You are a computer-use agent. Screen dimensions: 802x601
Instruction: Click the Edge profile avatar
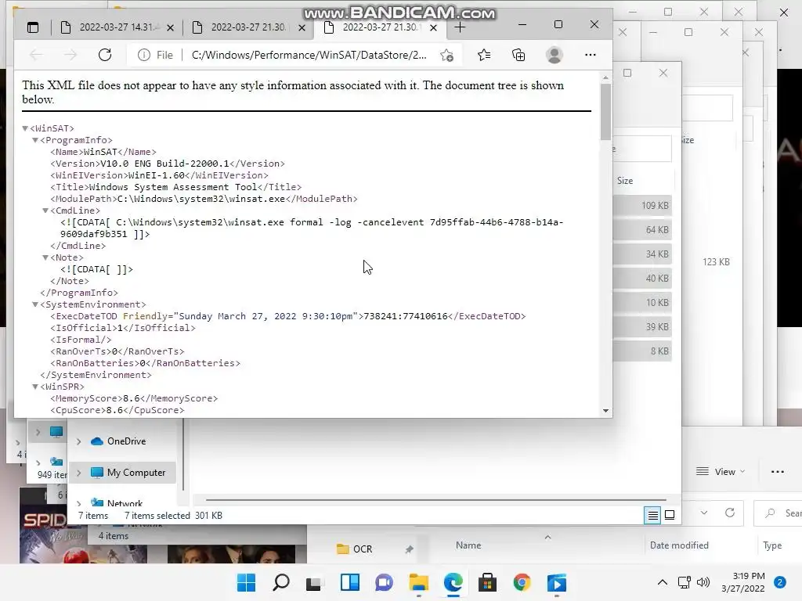click(x=555, y=55)
